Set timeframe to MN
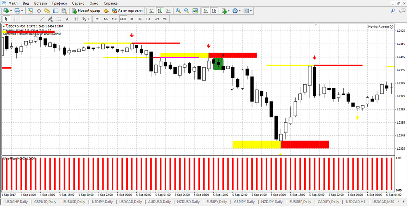Image resolution: width=407 pixels, height=206 pixels. [165, 19]
